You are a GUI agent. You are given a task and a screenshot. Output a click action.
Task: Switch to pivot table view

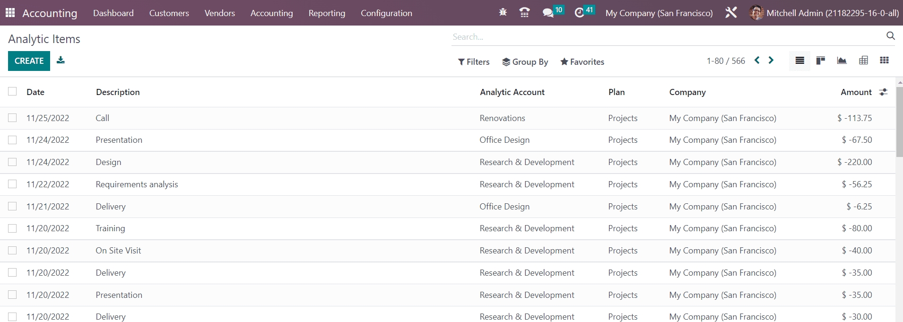pos(863,61)
